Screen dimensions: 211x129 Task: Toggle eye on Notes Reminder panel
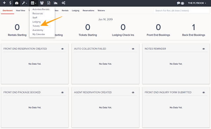tap(204, 49)
